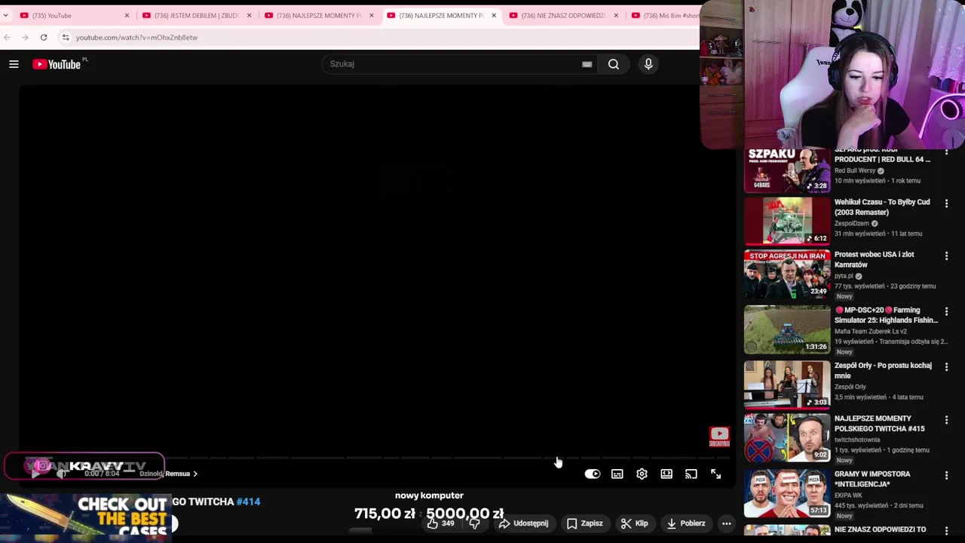Viewport: 965px width, 543px height.
Task: Open the #414 hashtag link in title
Action: 248,502
